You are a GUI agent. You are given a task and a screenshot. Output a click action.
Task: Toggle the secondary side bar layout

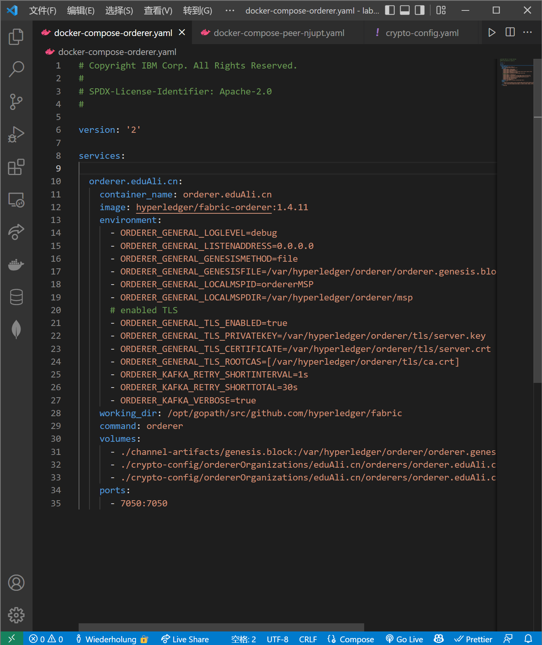420,10
